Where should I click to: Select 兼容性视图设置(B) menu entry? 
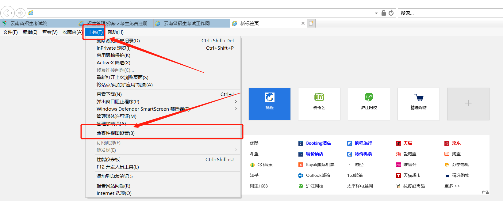tap(116, 133)
